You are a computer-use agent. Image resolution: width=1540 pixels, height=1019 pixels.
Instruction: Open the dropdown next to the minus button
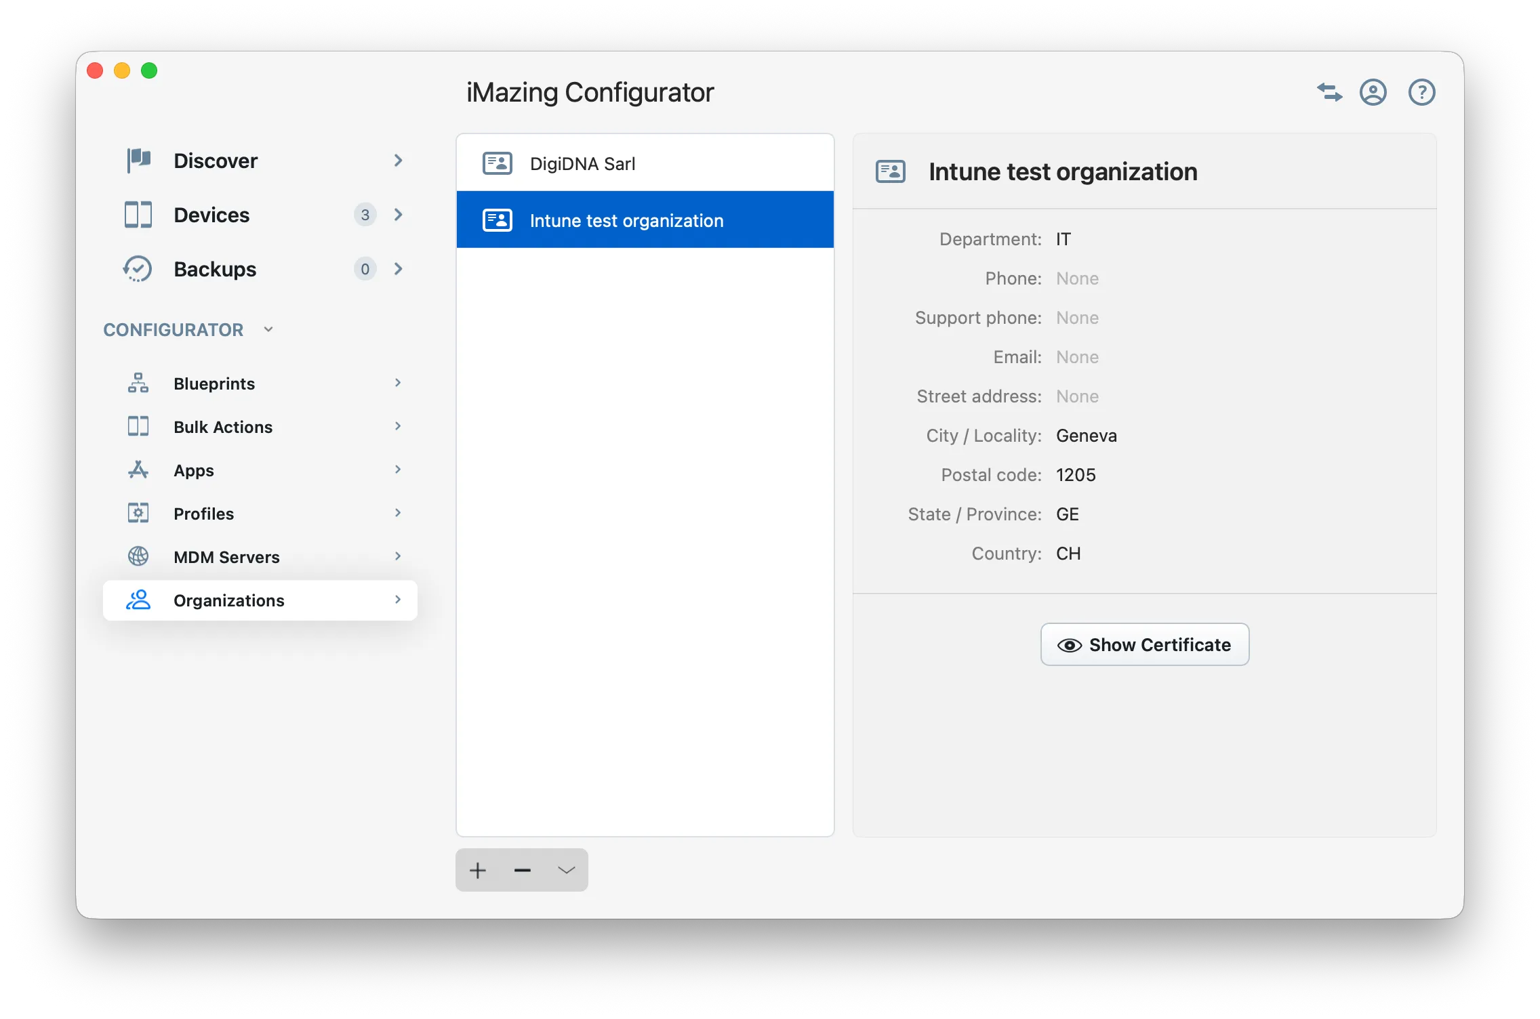coord(565,869)
